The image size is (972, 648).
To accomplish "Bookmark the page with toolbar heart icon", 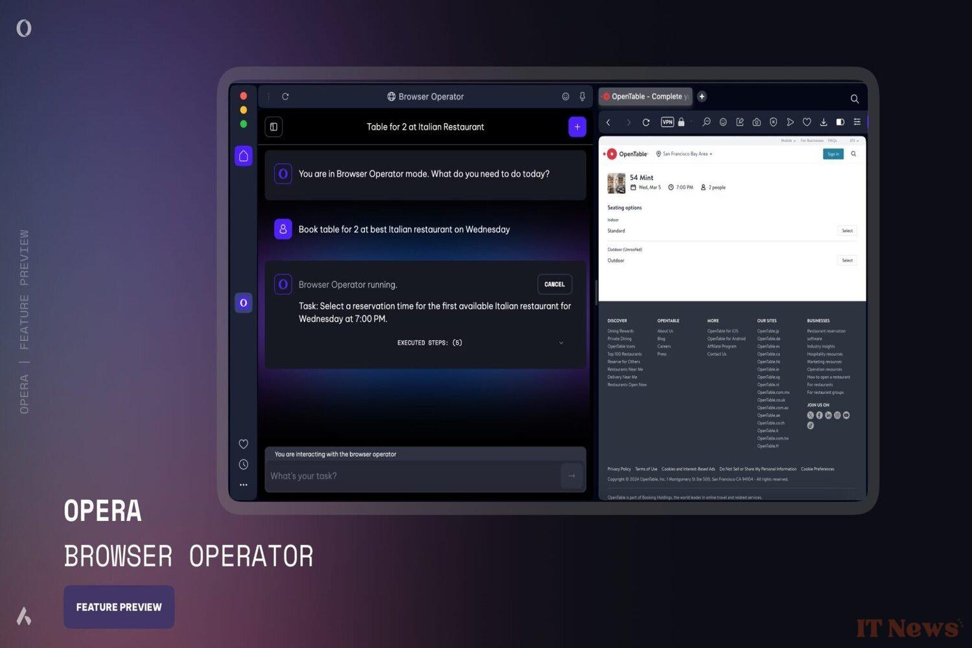I will click(807, 122).
